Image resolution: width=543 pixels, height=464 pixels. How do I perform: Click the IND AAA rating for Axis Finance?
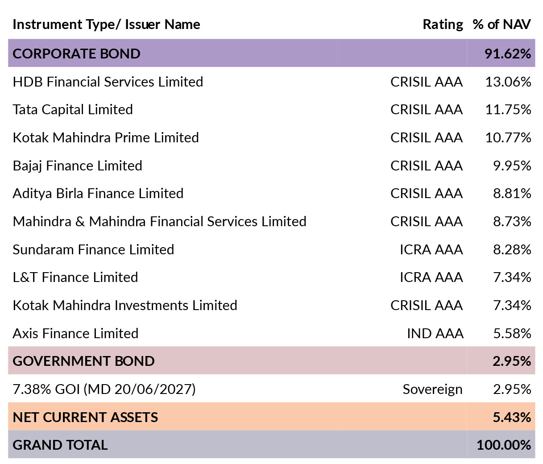pos(435,333)
